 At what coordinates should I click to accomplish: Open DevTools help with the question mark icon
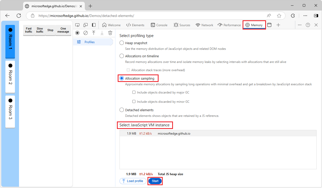pyautogui.click(x=308, y=25)
